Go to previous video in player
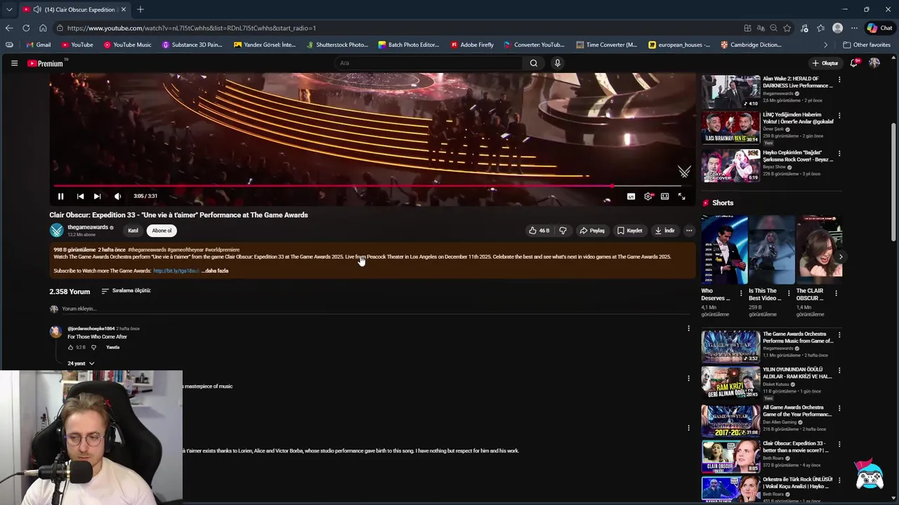The height and width of the screenshot is (505, 899). coord(80,196)
